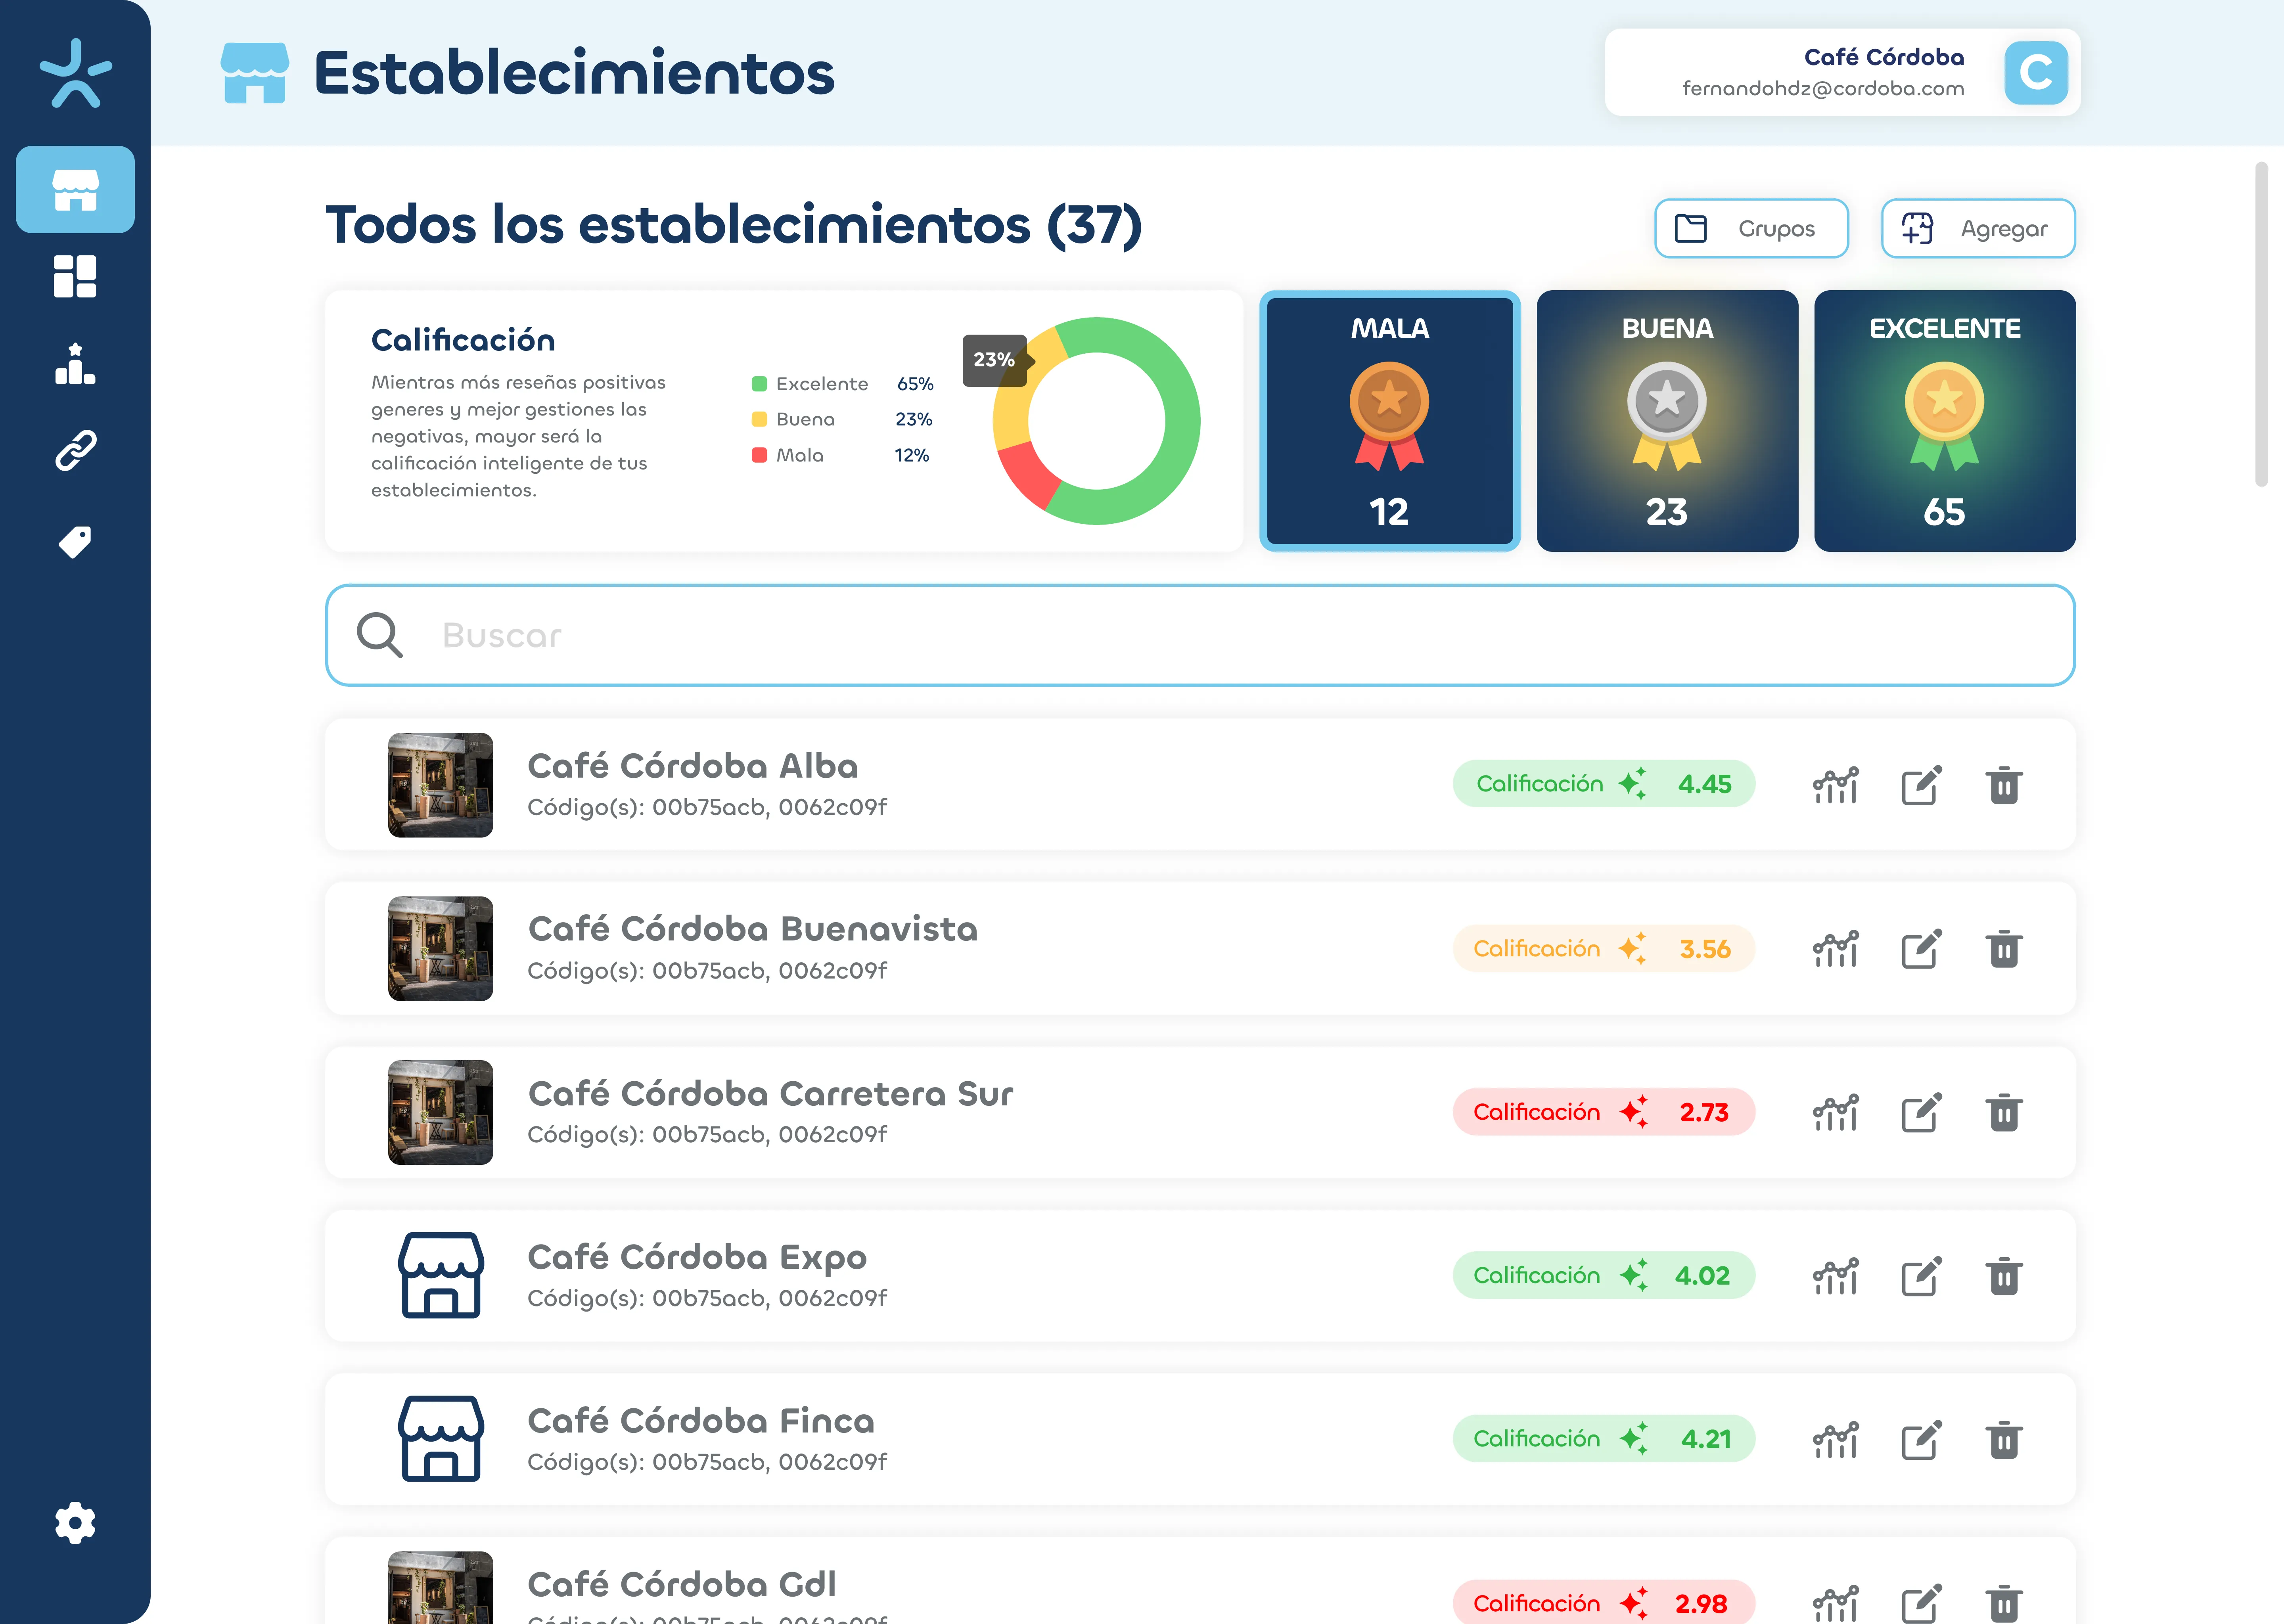This screenshot has width=2284, height=1624.
Task: Open the ranking podium icon in sidebar
Action: 75,364
